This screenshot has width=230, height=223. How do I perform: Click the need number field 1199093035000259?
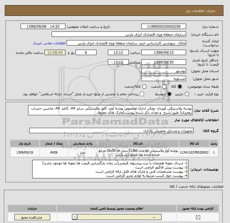(164, 27)
